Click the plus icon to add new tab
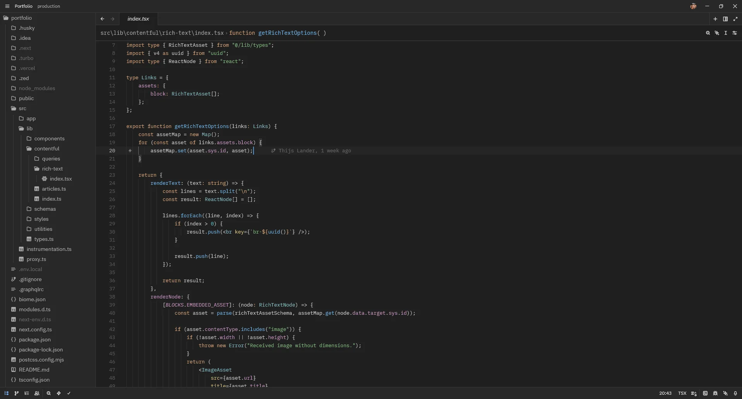The width and height of the screenshot is (742, 399). tap(715, 19)
